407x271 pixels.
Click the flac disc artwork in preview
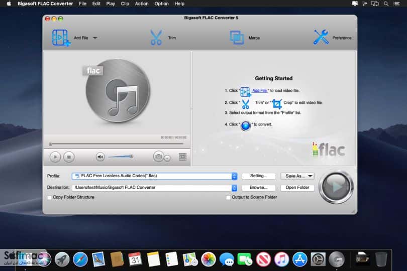coord(117,91)
